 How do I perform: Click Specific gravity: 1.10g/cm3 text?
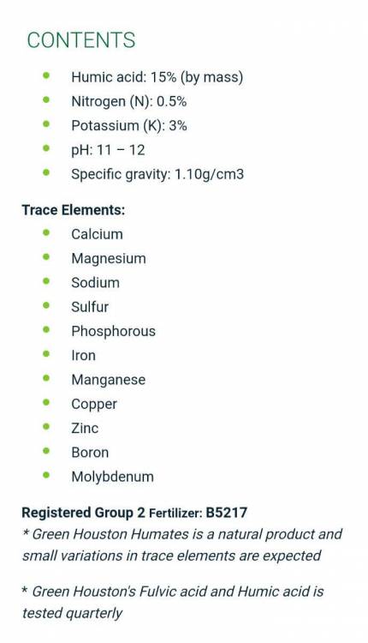pos(157,174)
